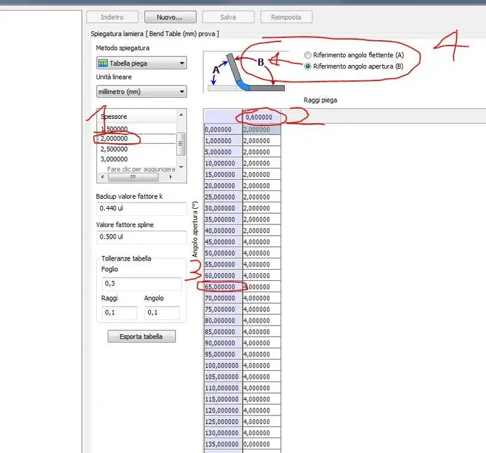Click the 115,000000 angle row header
The width and height of the screenshot is (486, 453).
(223, 399)
